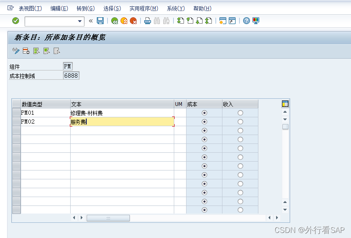351x238 pixels.
Task: Click inside the command input field
Action: [x=51, y=21]
